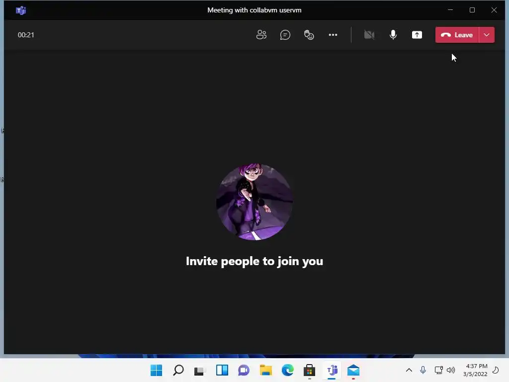
Task: Click the 'Meeting with collabvm uservm' title
Action: pyautogui.click(x=254, y=10)
